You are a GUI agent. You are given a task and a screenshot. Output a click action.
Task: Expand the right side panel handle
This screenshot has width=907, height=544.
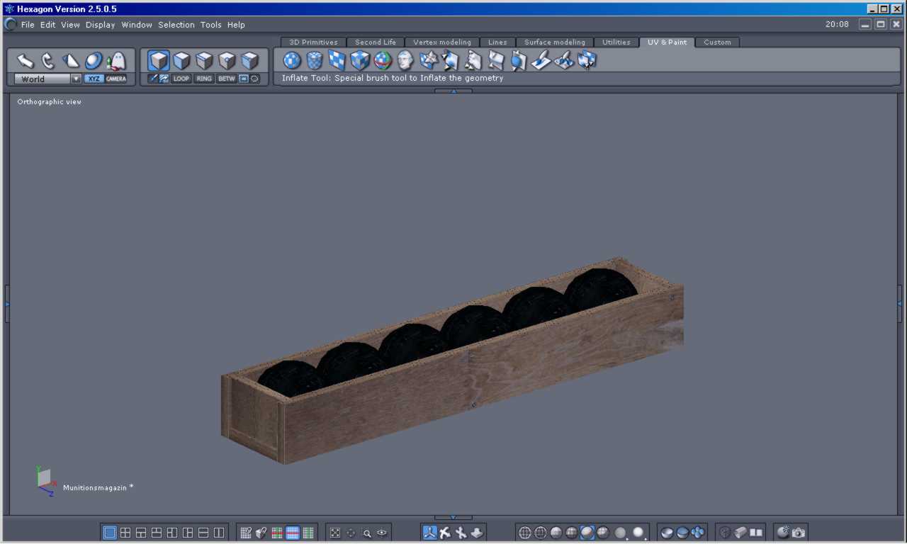tap(901, 304)
